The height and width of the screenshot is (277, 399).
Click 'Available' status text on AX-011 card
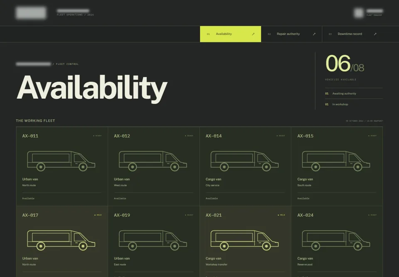pos(28,199)
